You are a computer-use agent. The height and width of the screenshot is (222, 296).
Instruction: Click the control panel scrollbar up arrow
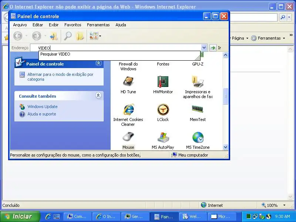point(225,55)
